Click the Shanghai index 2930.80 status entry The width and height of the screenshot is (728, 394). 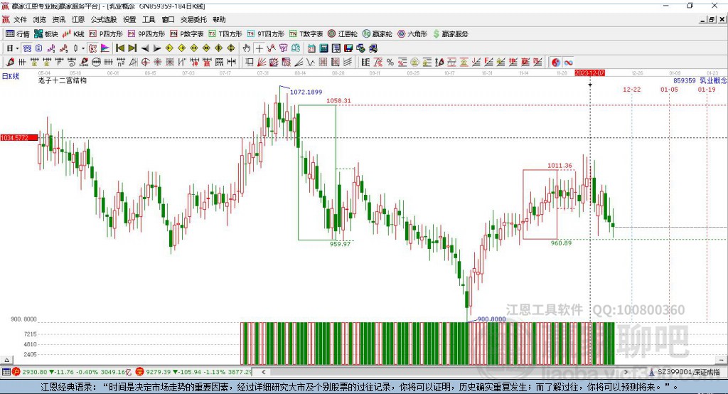(x=72, y=372)
